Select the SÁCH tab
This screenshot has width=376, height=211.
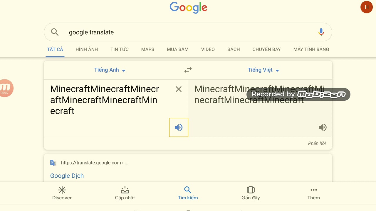pos(234,50)
